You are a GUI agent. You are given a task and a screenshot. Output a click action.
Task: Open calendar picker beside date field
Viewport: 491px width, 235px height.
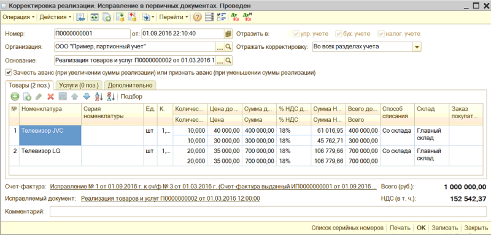point(228,34)
